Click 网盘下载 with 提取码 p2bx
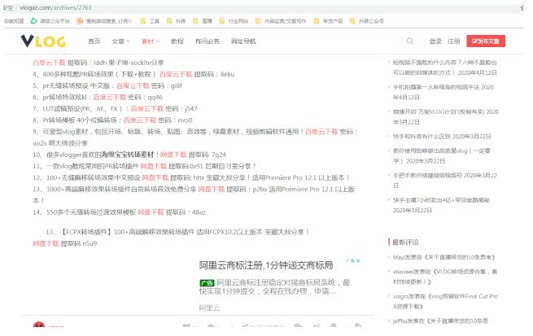Viewport: 533px width, 336px height. coord(211,190)
